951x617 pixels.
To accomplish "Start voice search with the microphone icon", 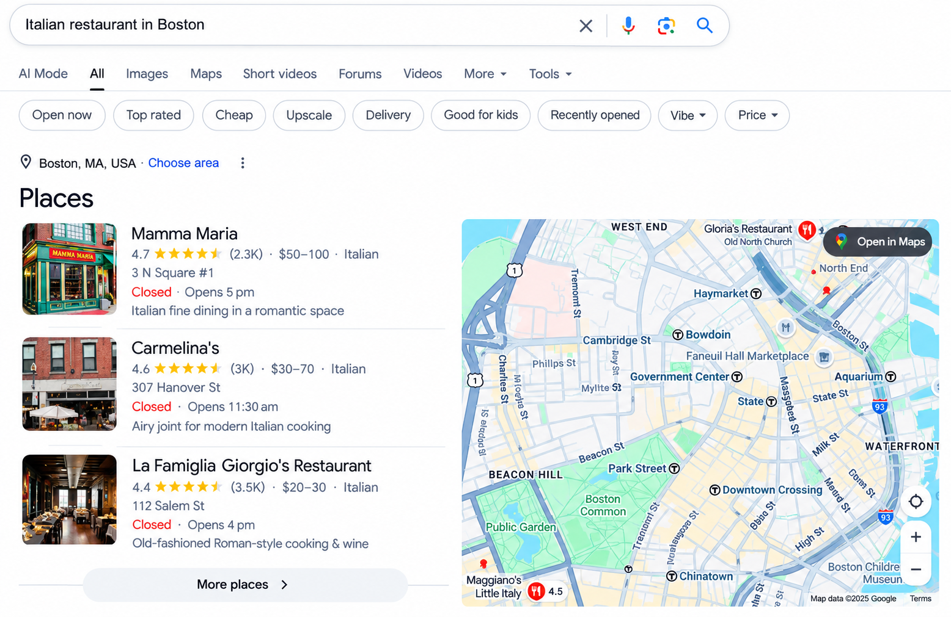I will click(628, 26).
